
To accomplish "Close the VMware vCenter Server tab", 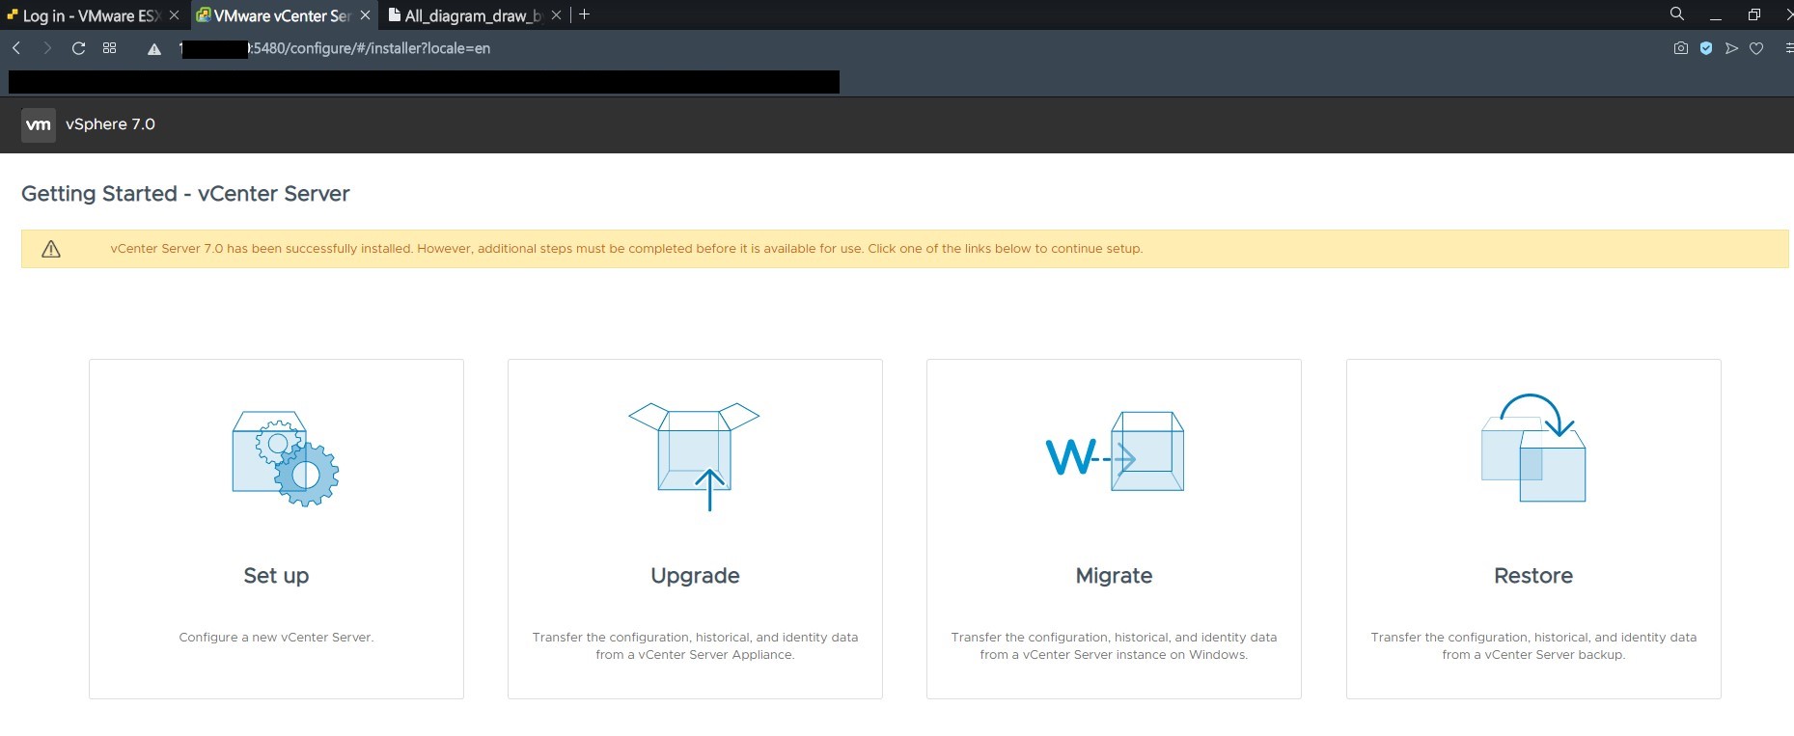I will [x=365, y=15].
